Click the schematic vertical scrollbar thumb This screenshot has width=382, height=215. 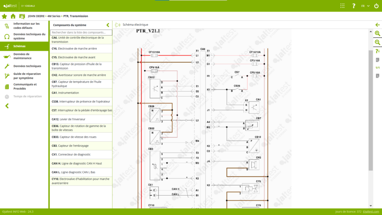click(370, 110)
